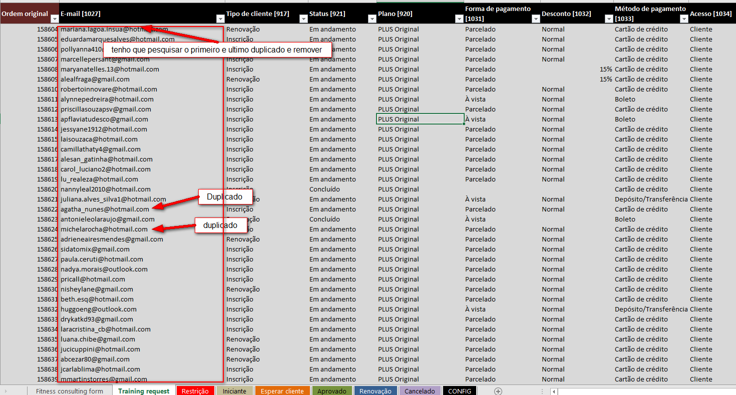Expand the Plano [920] column filter

459,19
